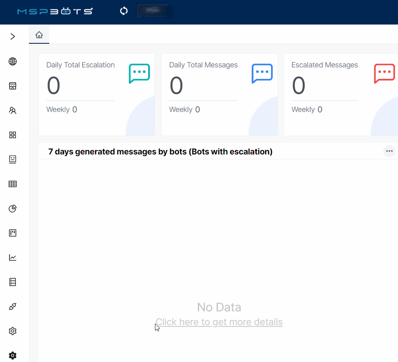This screenshot has width=398, height=362.
Task: Click the users icon in the sidebar
Action: pyautogui.click(x=13, y=110)
